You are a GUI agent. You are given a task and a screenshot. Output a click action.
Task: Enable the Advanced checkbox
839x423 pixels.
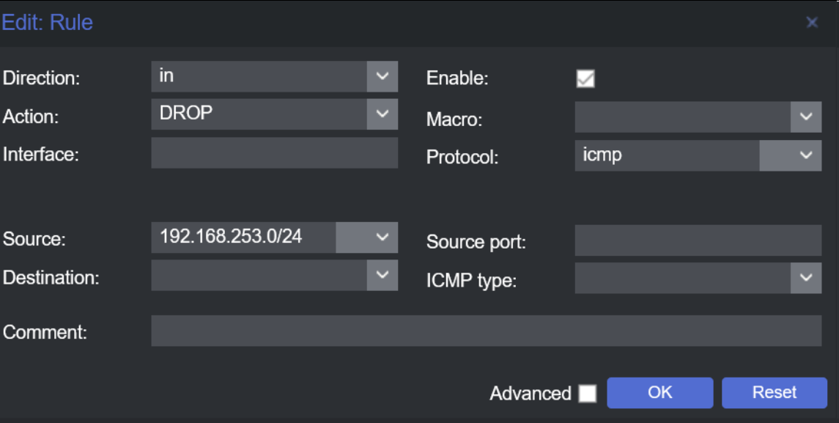587,394
